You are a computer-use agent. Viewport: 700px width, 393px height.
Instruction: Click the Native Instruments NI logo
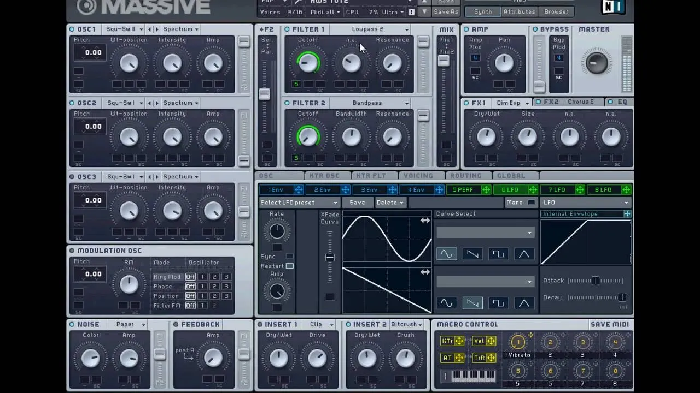pos(614,7)
